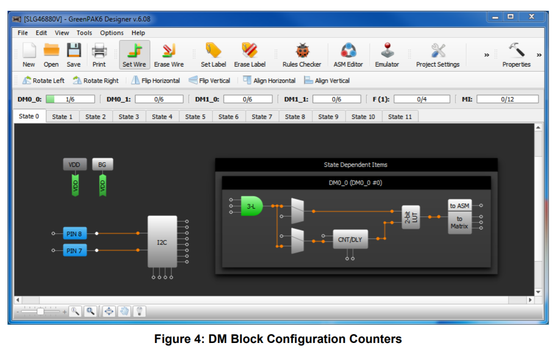
Task: Open the ASM Editor
Action: tap(348, 54)
